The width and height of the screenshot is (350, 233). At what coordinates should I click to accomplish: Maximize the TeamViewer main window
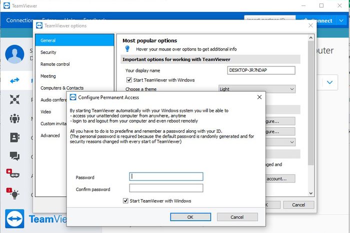pos(321,5)
